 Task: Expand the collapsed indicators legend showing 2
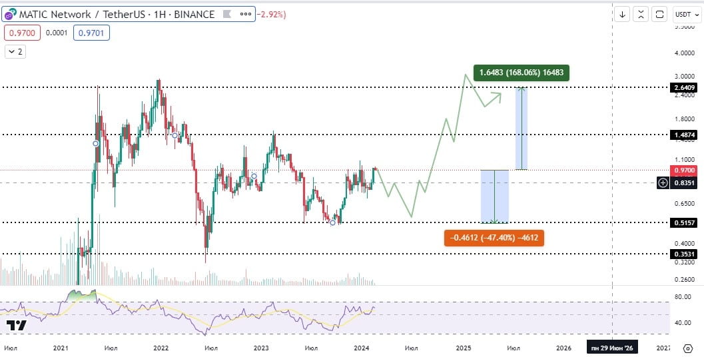coord(15,52)
